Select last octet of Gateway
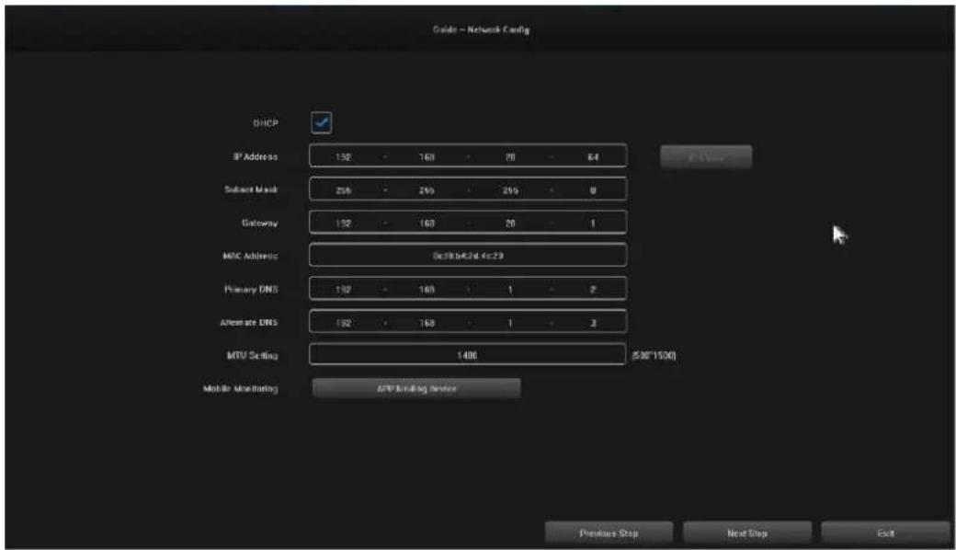This screenshot has width=956, height=550. (593, 223)
